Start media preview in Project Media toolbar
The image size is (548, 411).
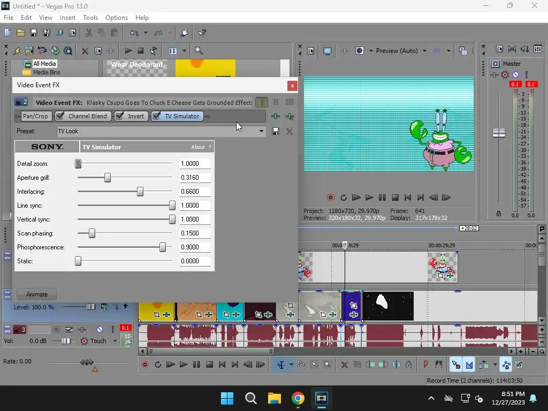pos(128,51)
